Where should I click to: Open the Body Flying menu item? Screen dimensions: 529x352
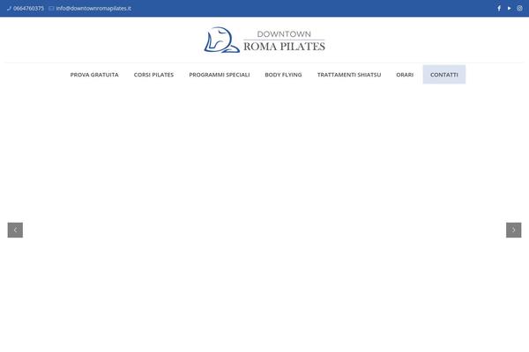point(283,75)
